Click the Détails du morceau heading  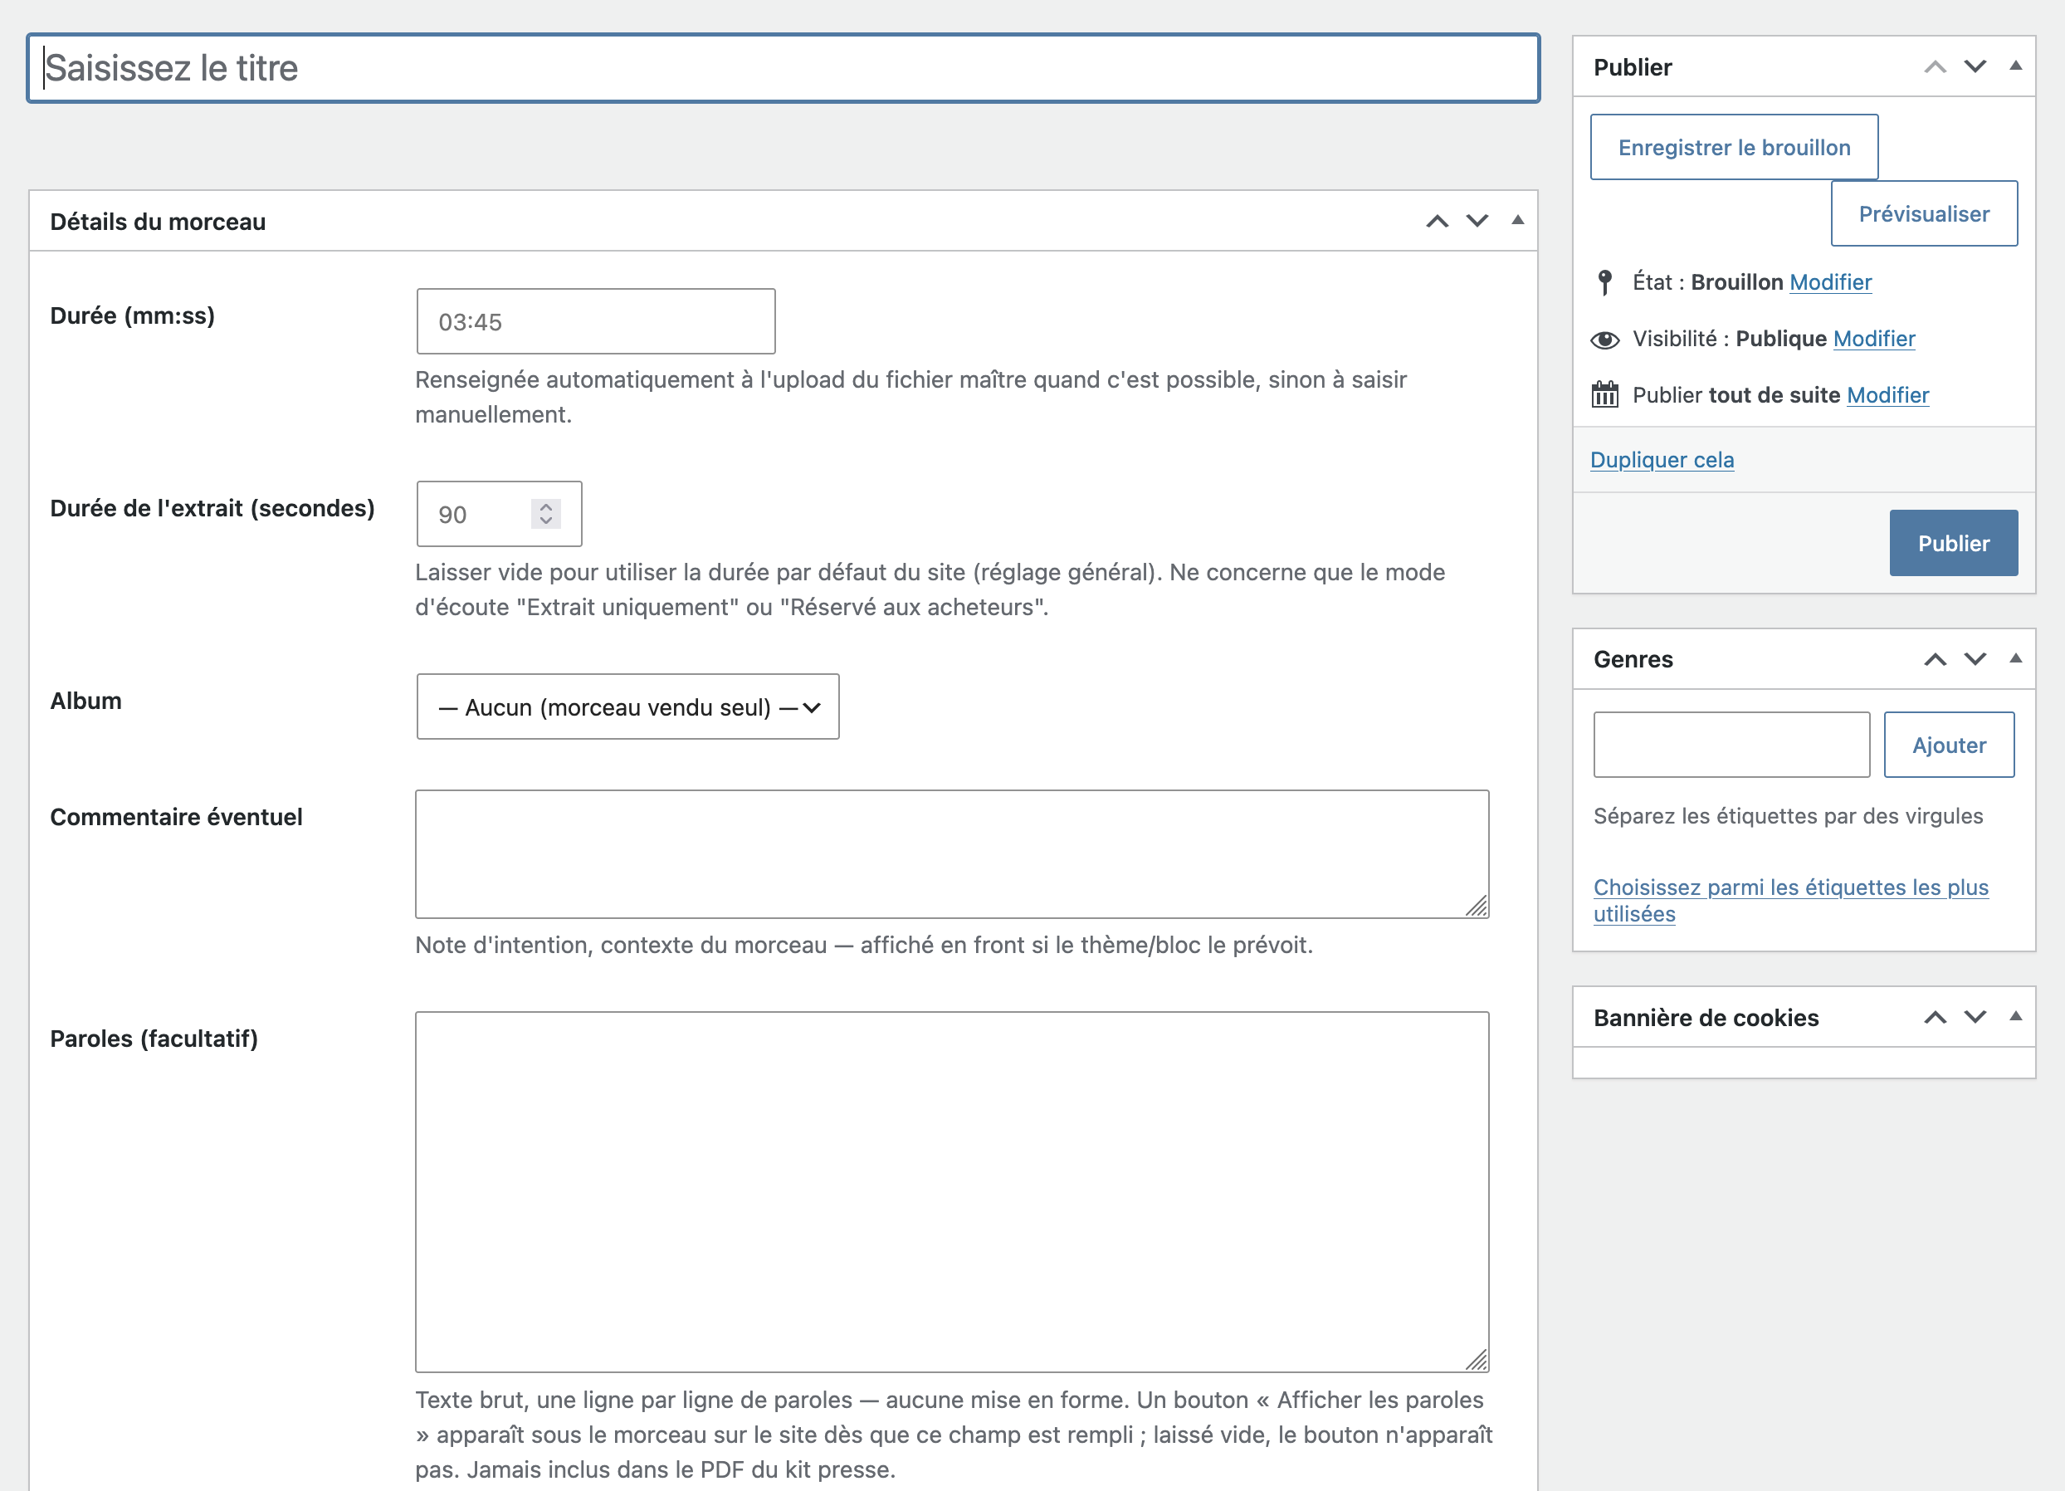point(158,222)
